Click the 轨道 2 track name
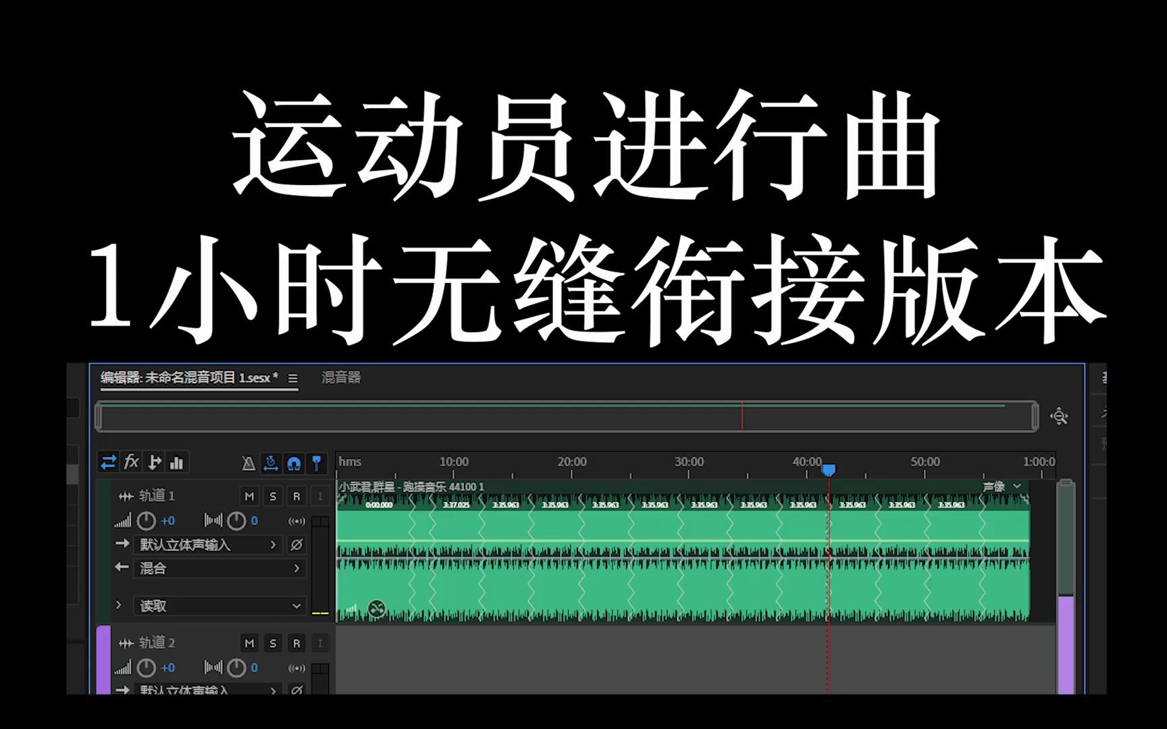Viewport: 1167px width, 729px height. tap(157, 643)
